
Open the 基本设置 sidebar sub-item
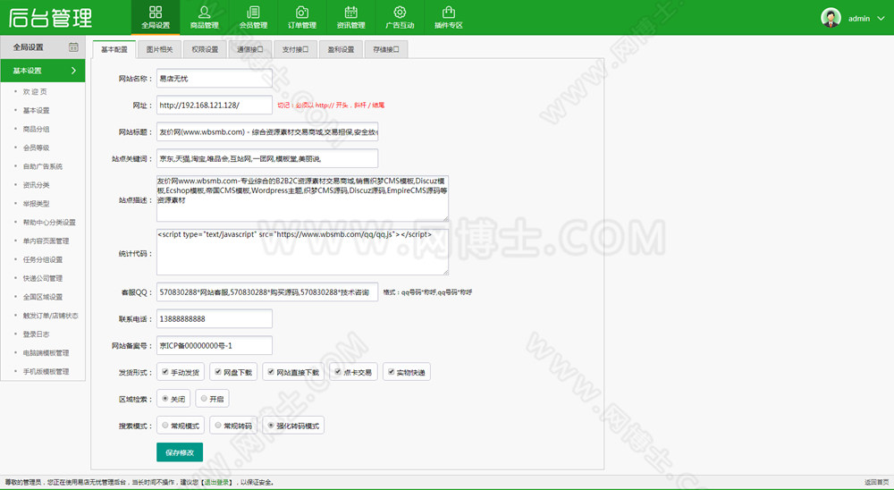[36, 111]
